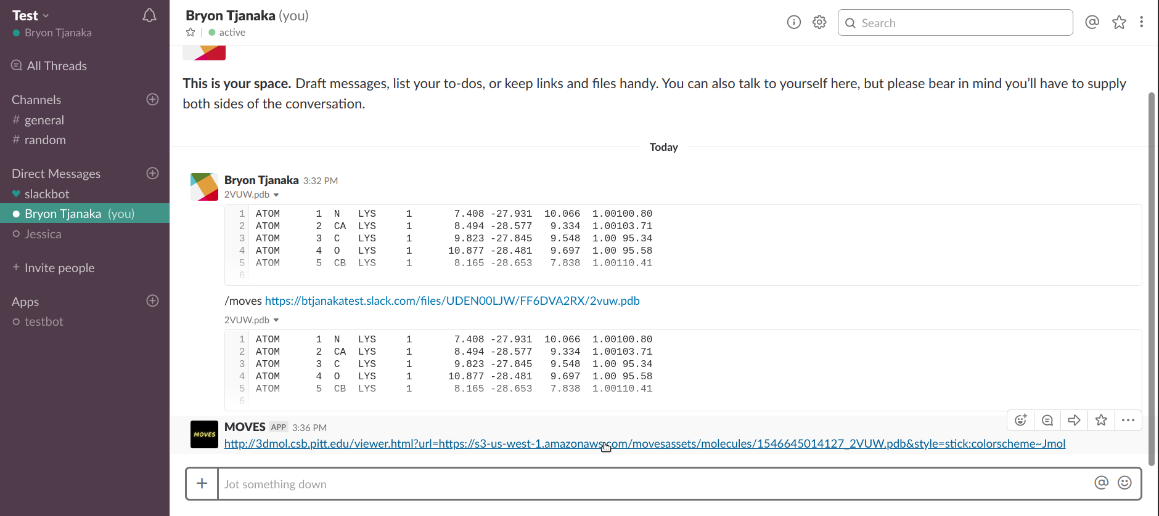Open conversation settings gear icon
The width and height of the screenshot is (1159, 516).
pos(819,23)
